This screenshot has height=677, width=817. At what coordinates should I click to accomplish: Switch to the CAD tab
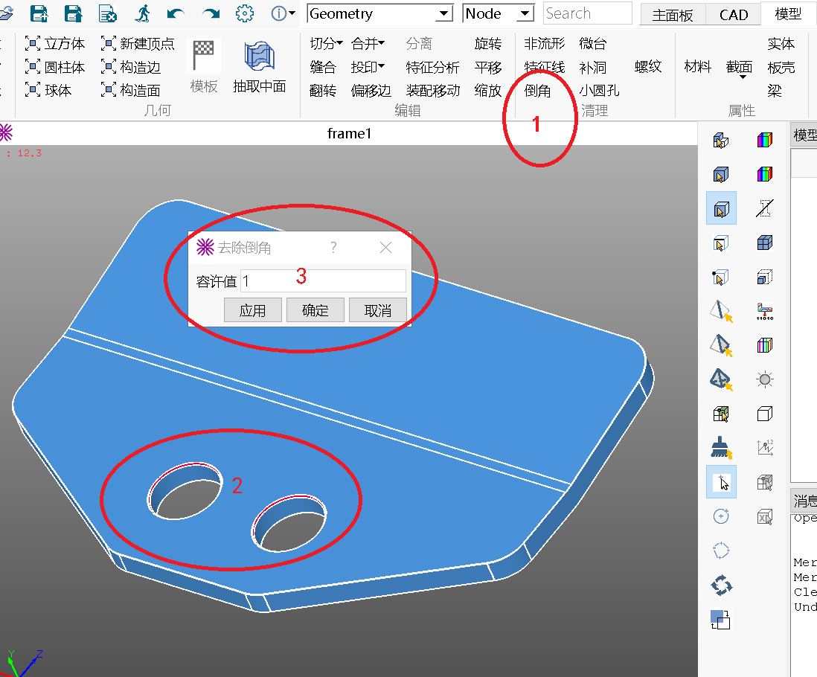coord(733,15)
